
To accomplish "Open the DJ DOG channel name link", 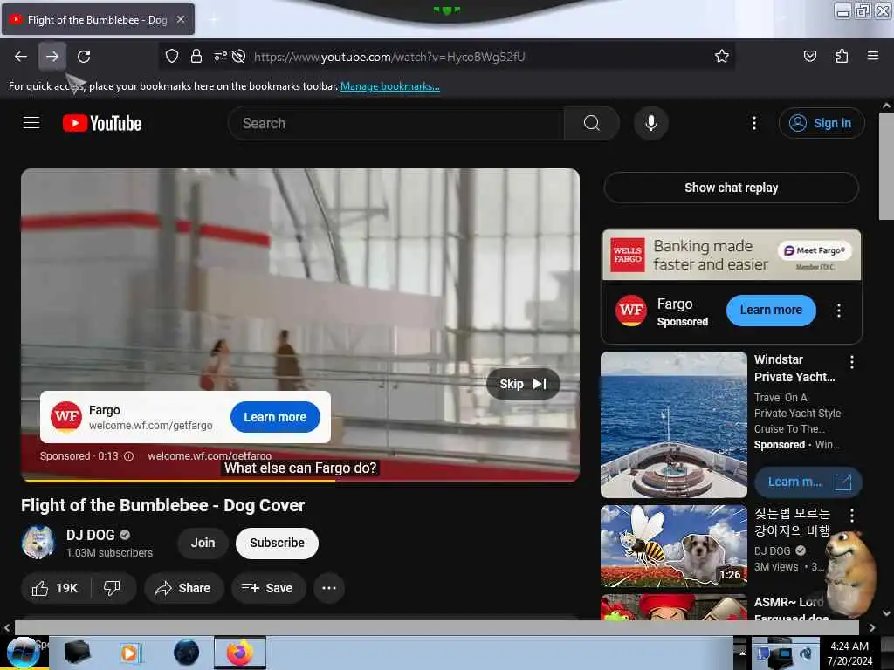I will click(x=91, y=535).
